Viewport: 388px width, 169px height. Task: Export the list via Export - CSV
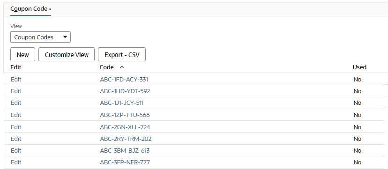(122, 55)
